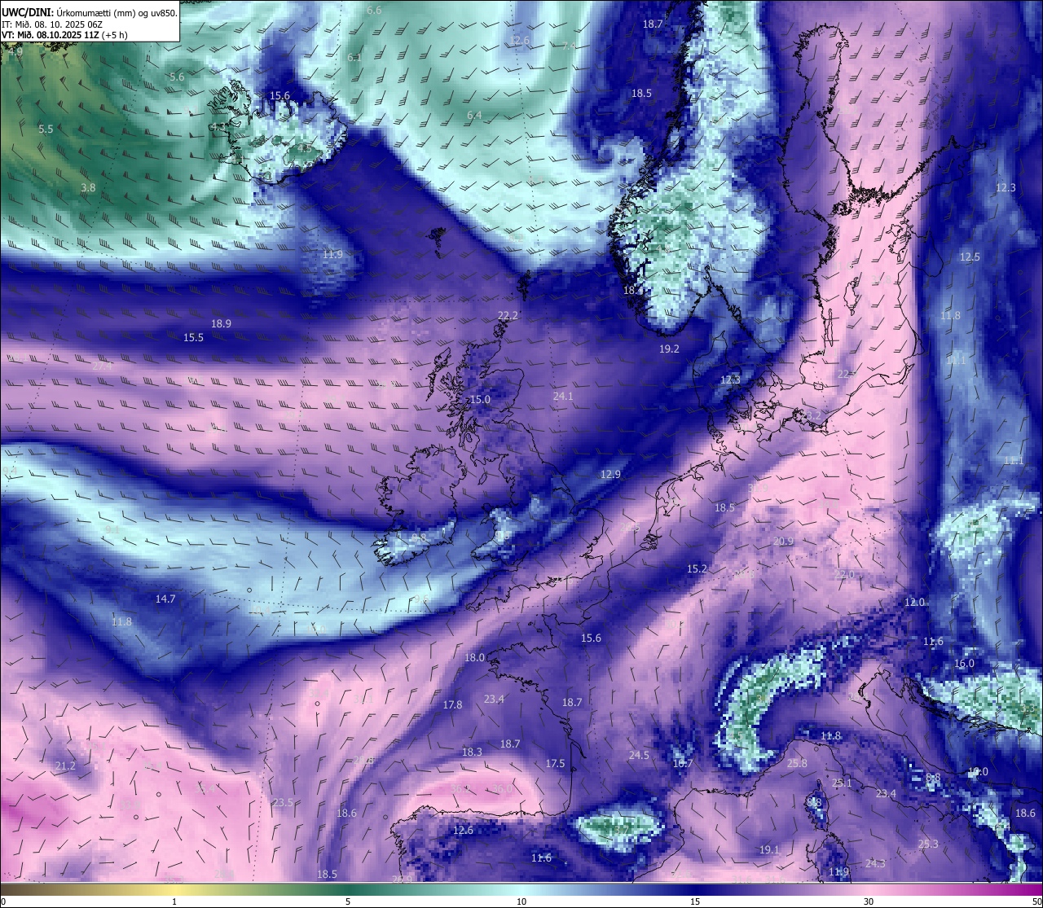Click the 12.5 value over western Russia
Image resolution: width=1043 pixels, height=908 pixels.
tap(970, 257)
